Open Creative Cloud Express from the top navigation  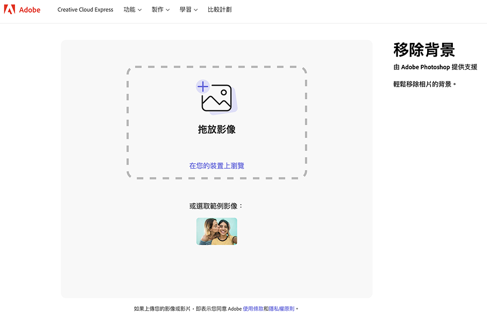tap(85, 9)
